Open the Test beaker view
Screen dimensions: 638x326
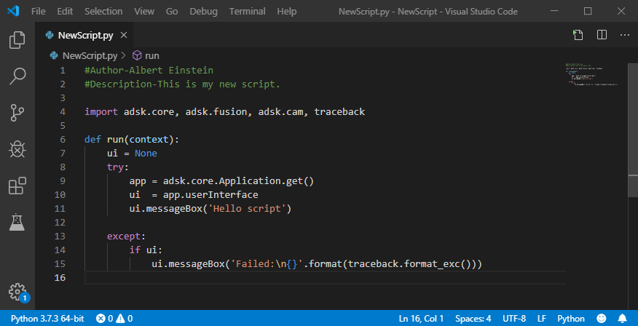17,222
